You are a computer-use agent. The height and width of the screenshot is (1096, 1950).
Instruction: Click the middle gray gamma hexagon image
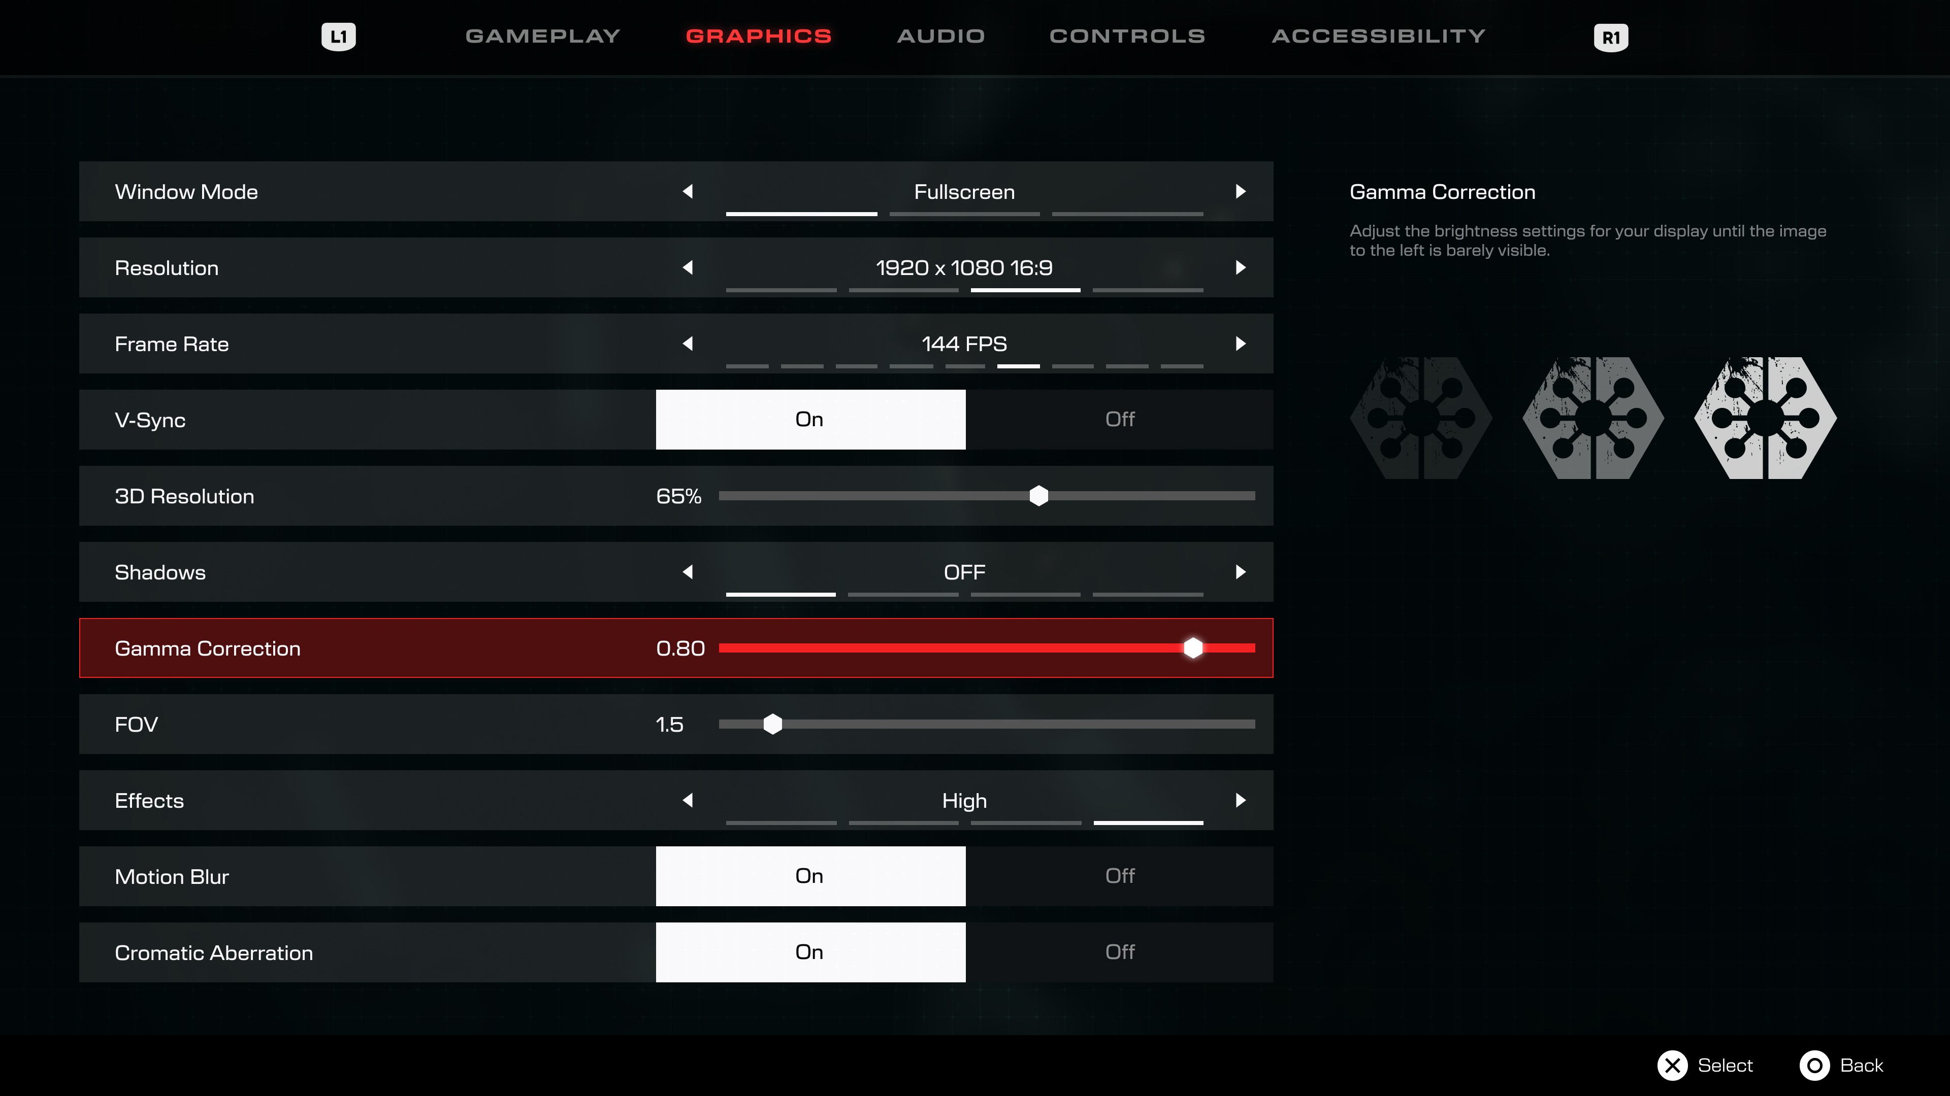click(x=1592, y=418)
